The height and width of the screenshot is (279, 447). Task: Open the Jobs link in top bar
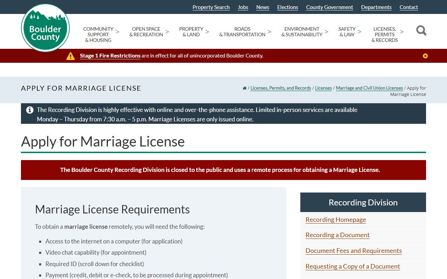point(243,7)
